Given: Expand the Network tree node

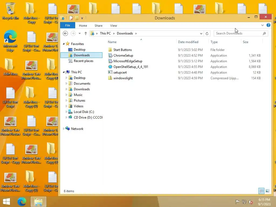Looking at the screenshot, I should click(x=64, y=129).
